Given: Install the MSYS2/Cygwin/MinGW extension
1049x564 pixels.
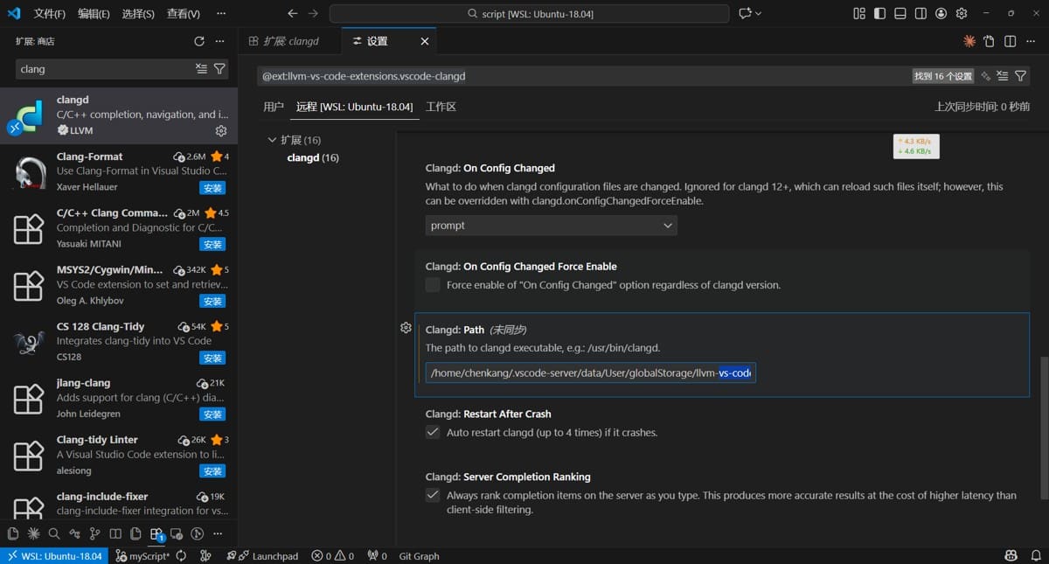Looking at the screenshot, I should point(212,301).
